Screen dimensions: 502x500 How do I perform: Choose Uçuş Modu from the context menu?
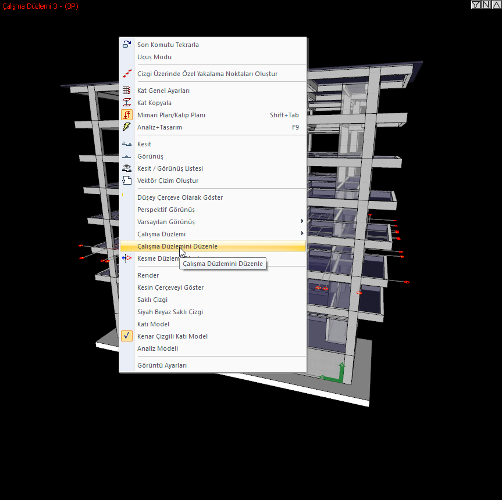tap(154, 57)
